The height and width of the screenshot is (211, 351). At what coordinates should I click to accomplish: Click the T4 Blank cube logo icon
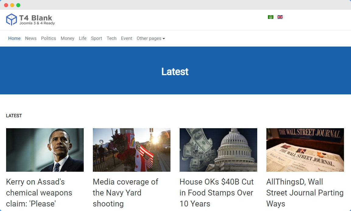point(12,19)
